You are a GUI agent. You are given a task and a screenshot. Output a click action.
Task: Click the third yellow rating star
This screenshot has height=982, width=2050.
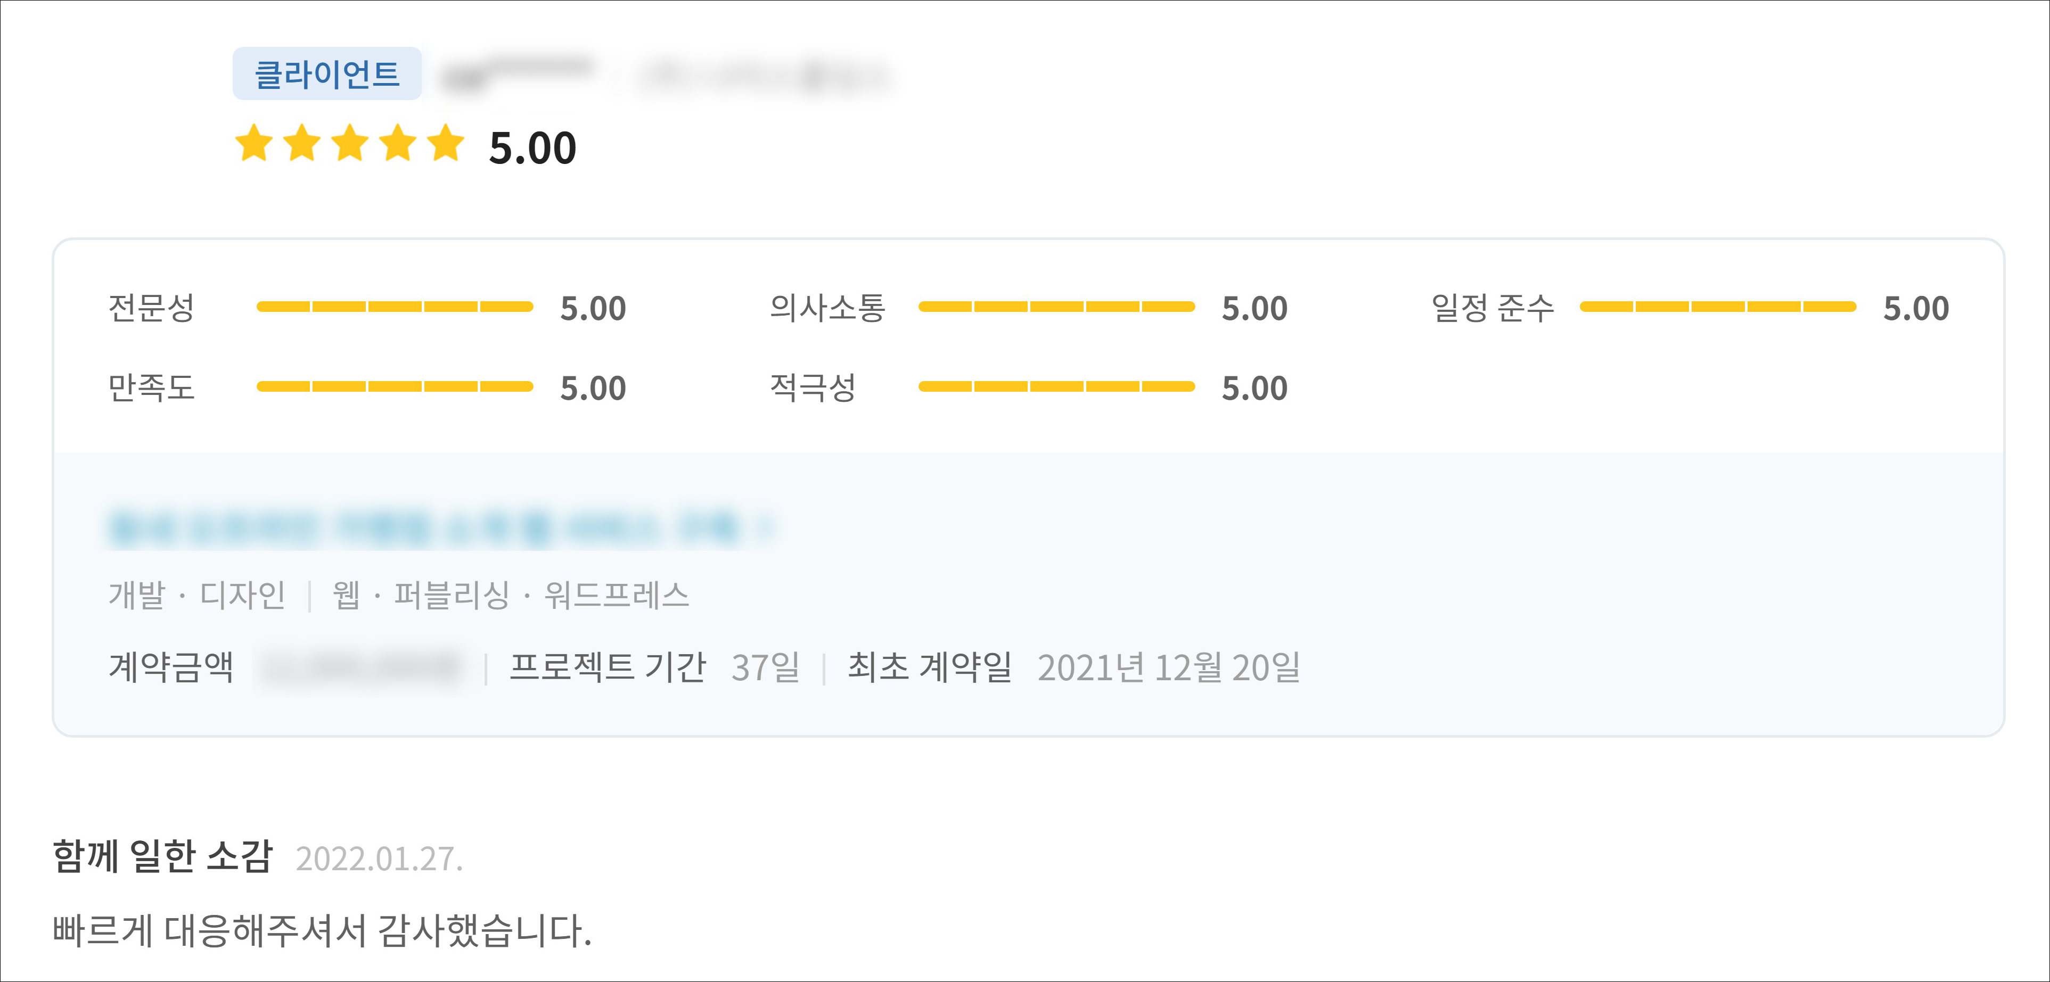[x=350, y=143]
